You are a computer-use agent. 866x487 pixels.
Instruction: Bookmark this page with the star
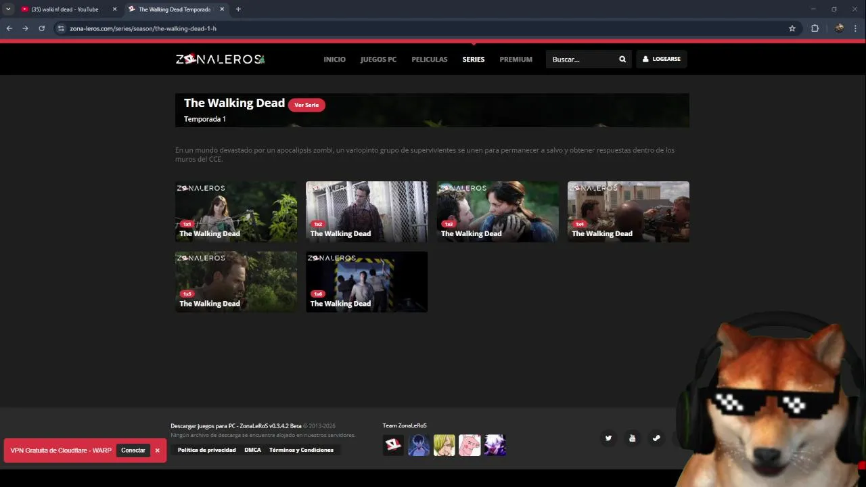(792, 28)
